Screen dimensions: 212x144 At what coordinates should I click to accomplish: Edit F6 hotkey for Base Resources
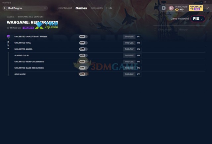click(138, 68)
